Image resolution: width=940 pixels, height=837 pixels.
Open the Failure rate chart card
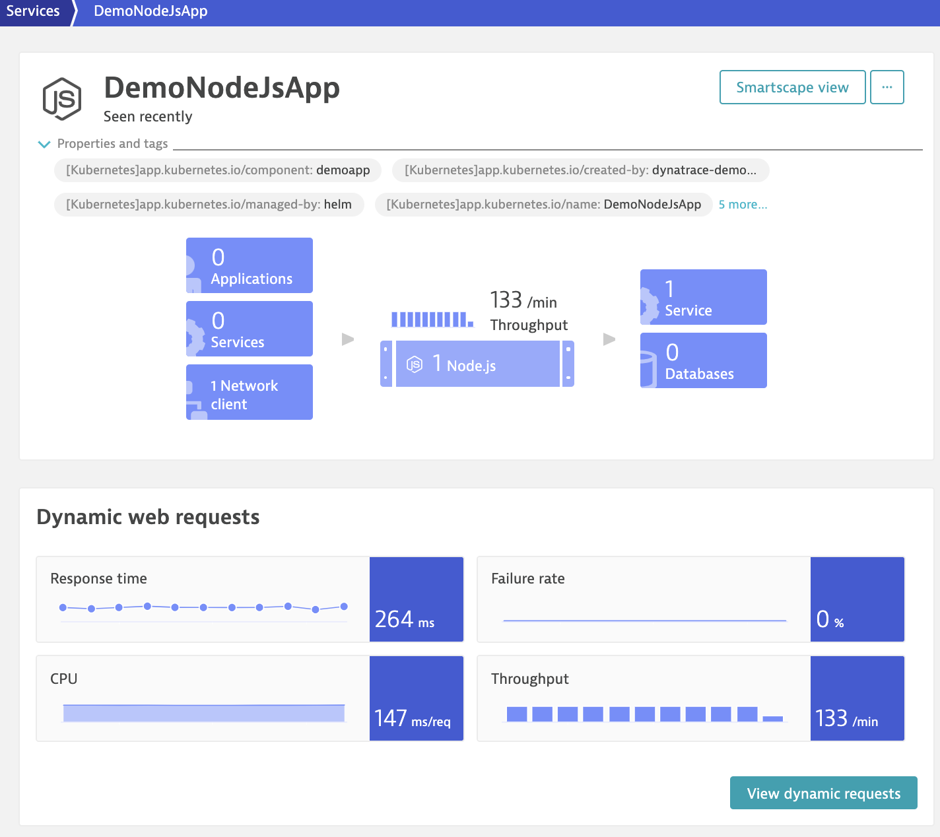click(x=690, y=599)
